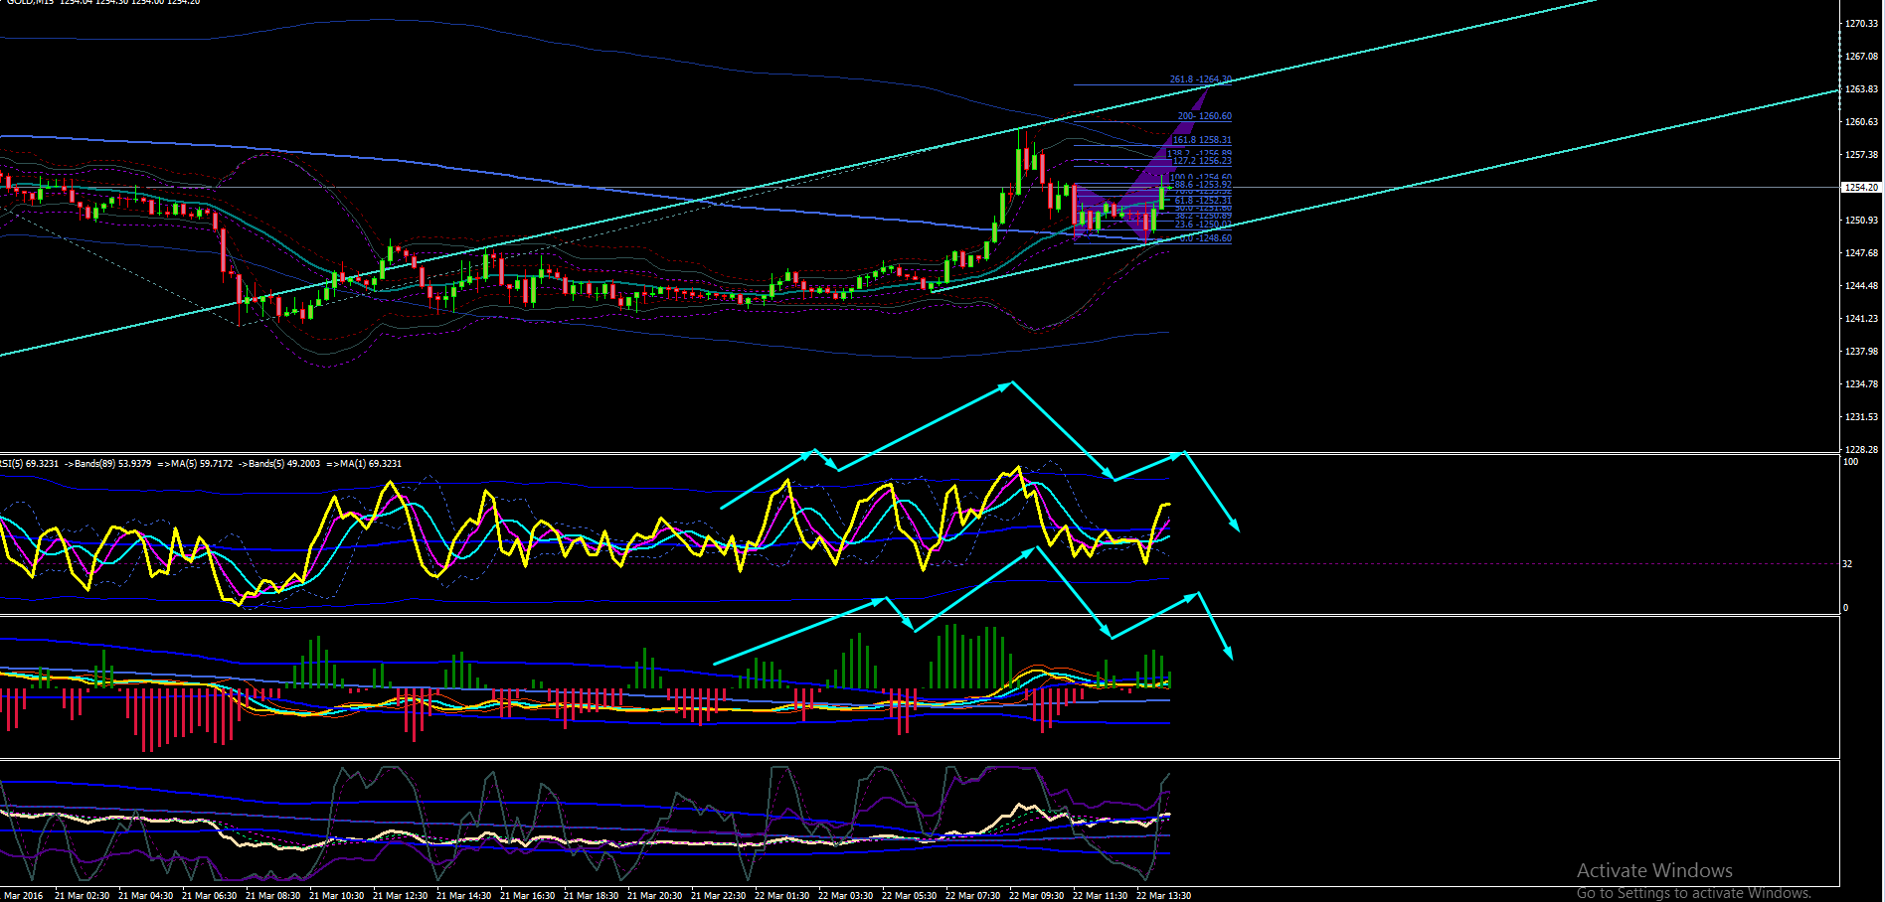The width and height of the screenshot is (1885, 902).
Task: Click the 21 Mar 08:30 time label
Action: pyautogui.click(x=273, y=896)
